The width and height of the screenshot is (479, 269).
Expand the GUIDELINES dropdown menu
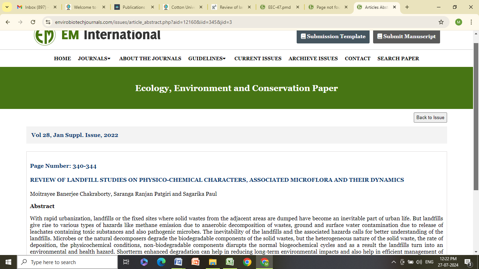(207, 58)
